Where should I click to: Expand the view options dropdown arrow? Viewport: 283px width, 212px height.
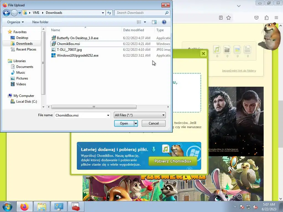click(x=145, y=22)
